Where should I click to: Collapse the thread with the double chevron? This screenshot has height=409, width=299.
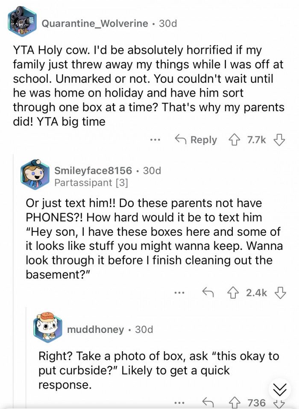click(280, 388)
